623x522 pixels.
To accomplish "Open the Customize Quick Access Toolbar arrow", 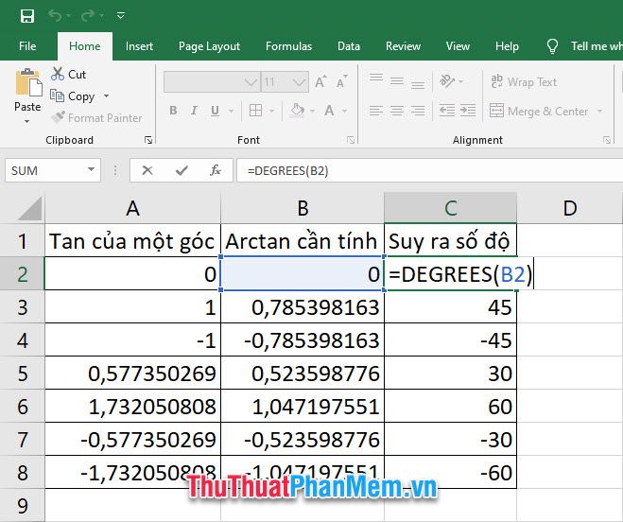I will [121, 16].
